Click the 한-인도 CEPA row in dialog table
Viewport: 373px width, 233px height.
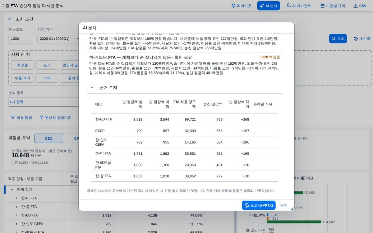click(185, 142)
